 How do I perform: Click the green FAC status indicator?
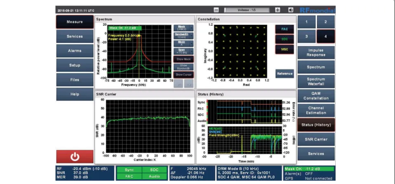[129, 177]
